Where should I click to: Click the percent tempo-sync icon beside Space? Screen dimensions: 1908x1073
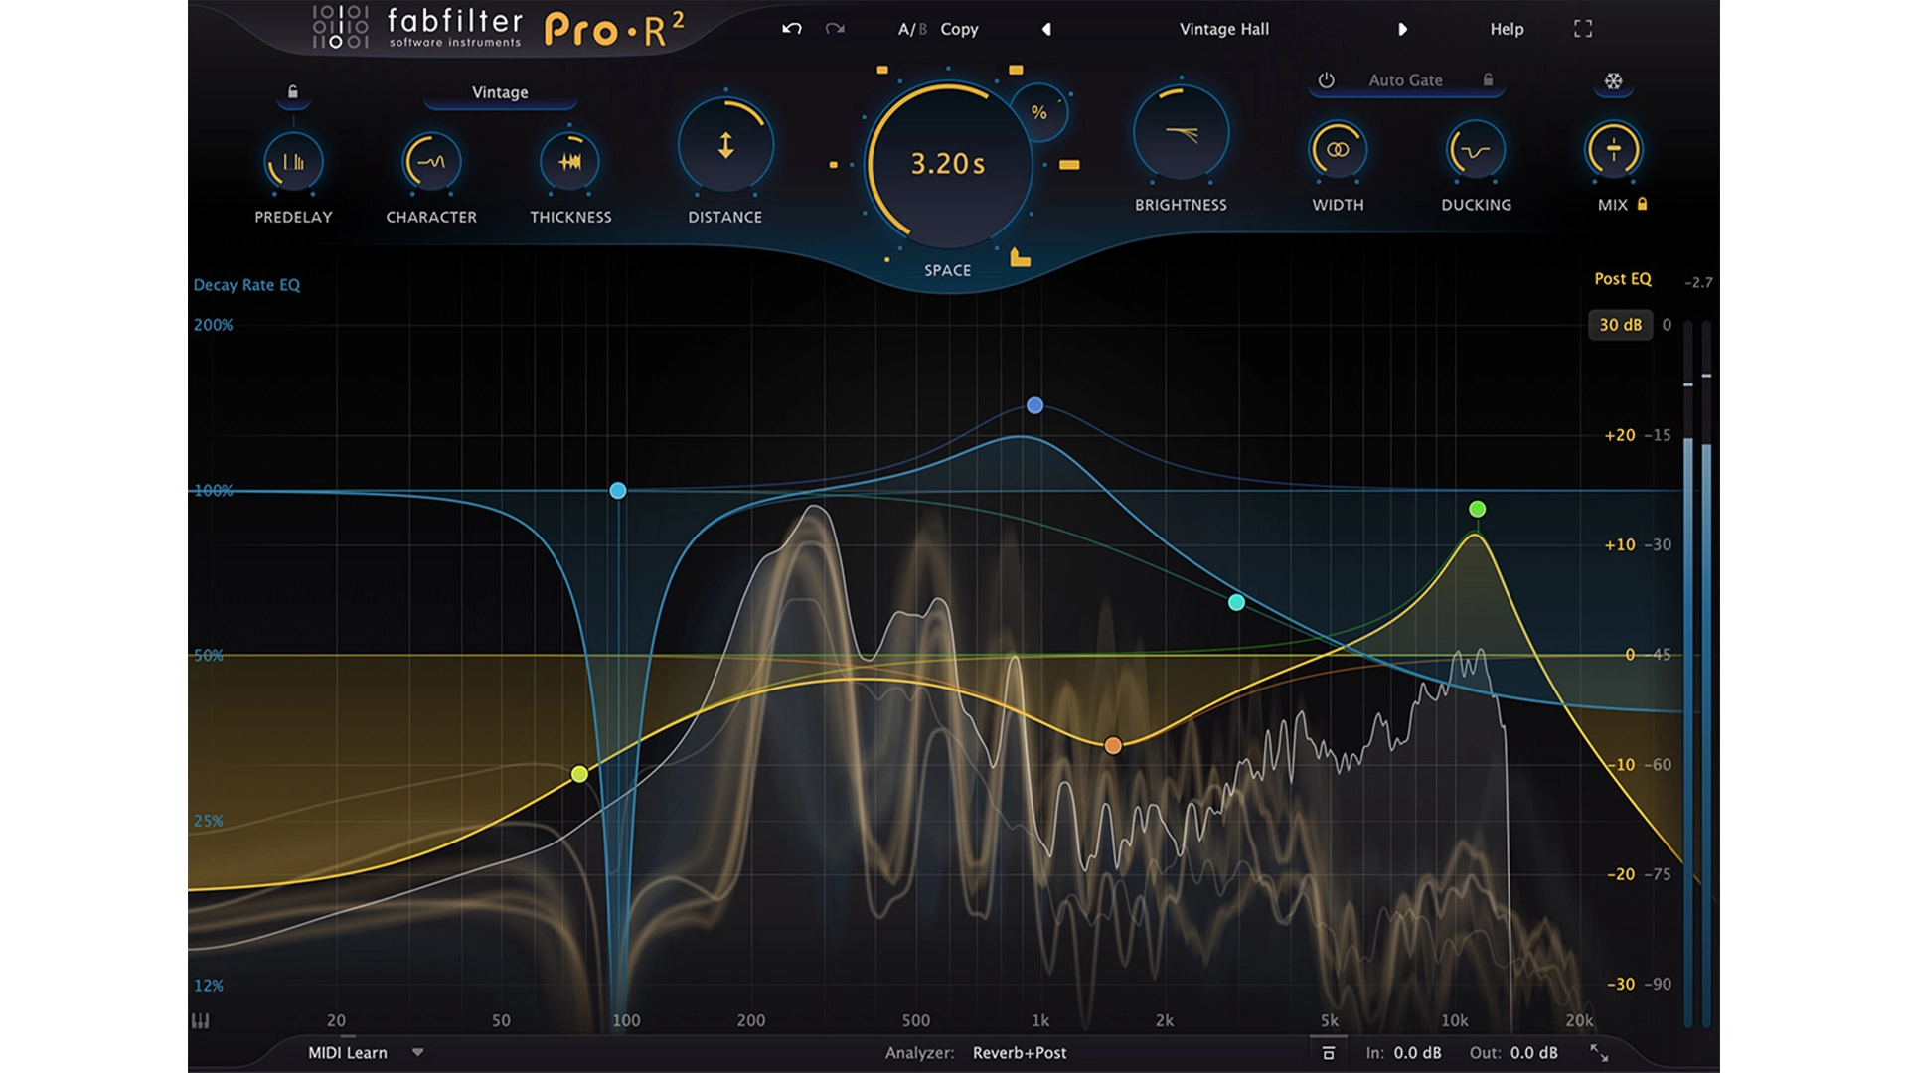pyautogui.click(x=1038, y=113)
